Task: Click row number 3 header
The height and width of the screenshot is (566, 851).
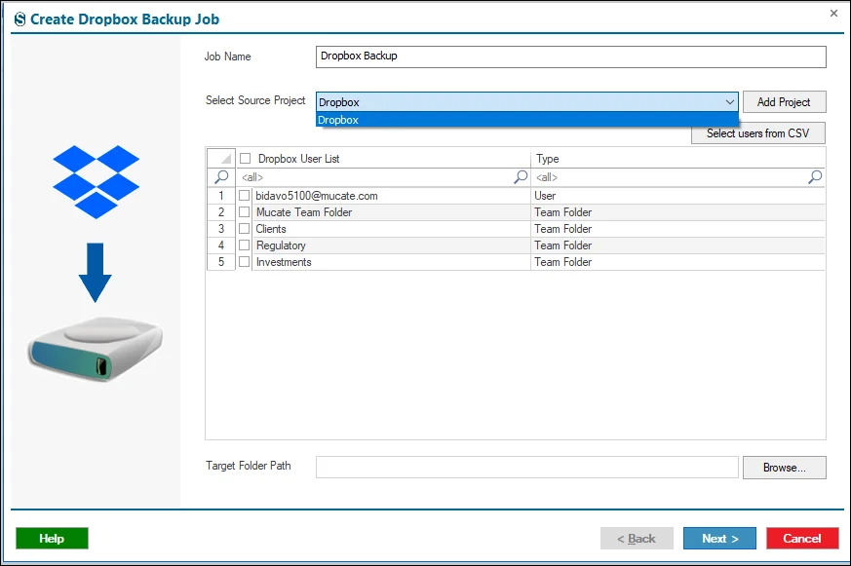Action: pyautogui.click(x=221, y=229)
